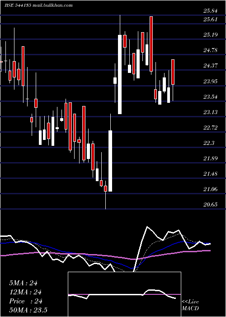
Task: Select the 24.37 price axis value
Action: point(211,66)
